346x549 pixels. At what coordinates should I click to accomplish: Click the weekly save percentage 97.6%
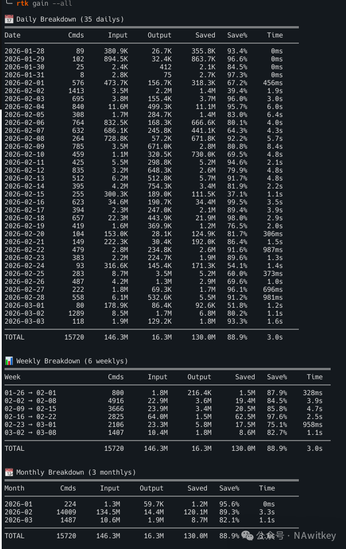[277, 417]
